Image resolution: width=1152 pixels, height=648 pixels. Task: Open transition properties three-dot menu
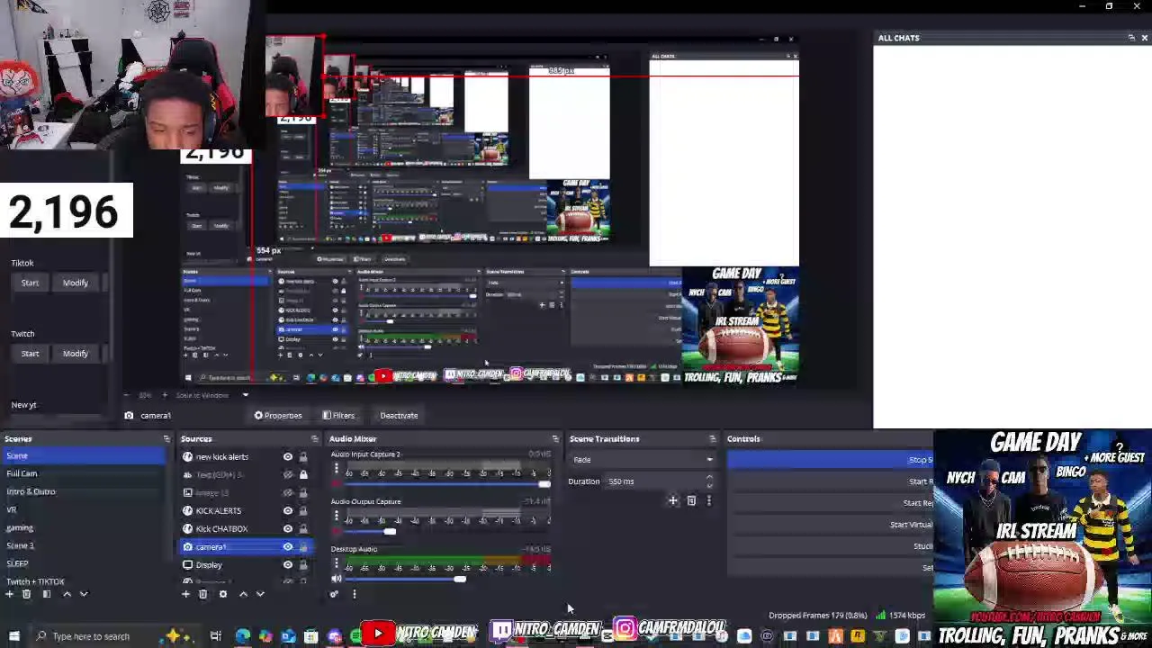pyautogui.click(x=708, y=500)
